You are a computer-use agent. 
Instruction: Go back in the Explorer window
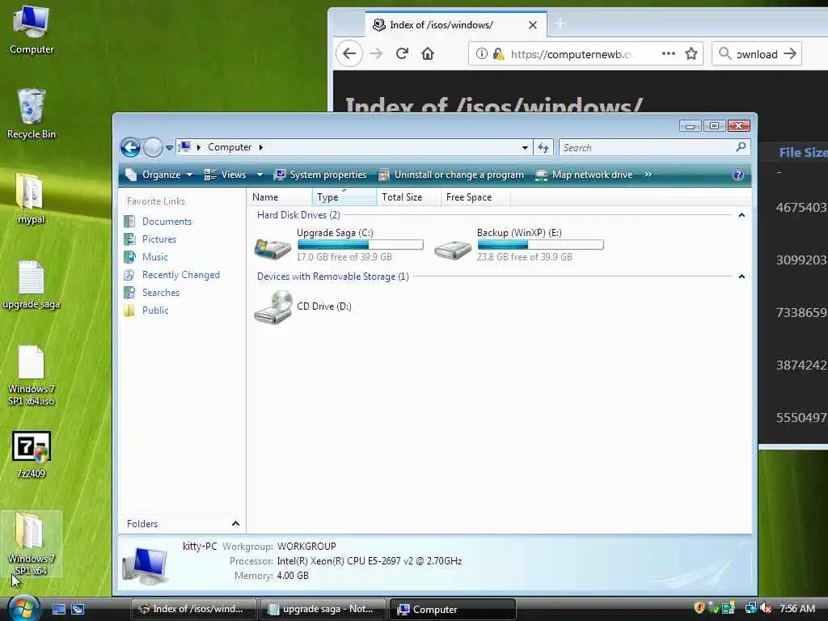click(130, 148)
